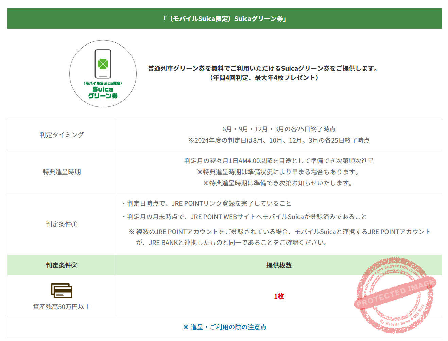
Task: Select the 判定条件② header row
Action: pyautogui.click(x=61, y=265)
